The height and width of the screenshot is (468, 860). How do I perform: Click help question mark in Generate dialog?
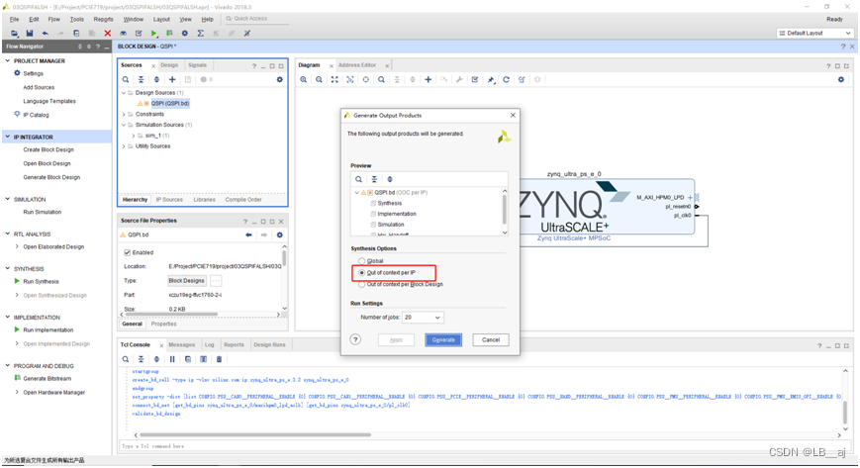(x=355, y=339)
